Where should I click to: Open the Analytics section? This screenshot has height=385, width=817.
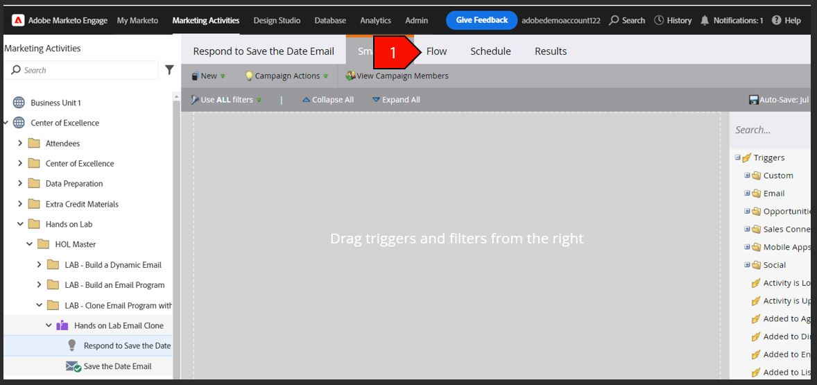(376, 20)
